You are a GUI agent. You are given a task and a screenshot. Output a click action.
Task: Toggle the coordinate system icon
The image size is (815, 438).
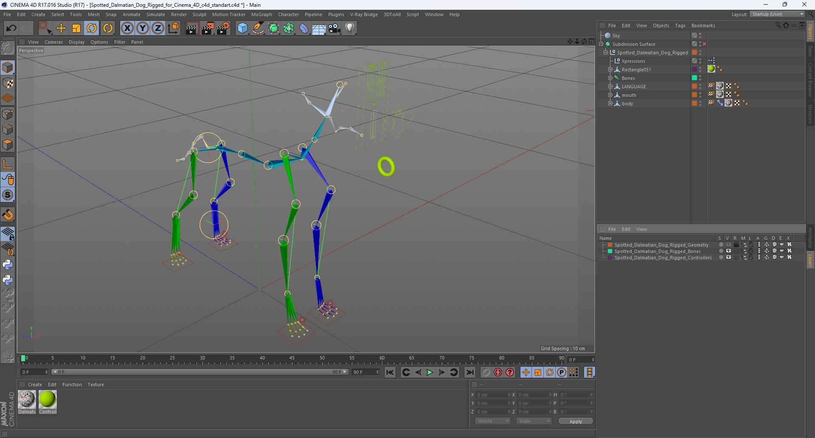click(x=173, y=28)
